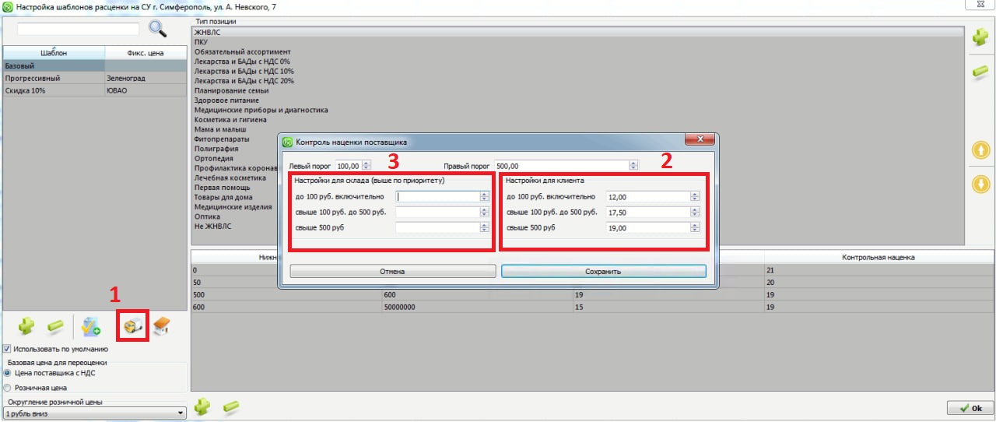996x422 pixels.
Task: Toggle 'Использовать по умолчанию' checkbox
Action: (7, 349)
